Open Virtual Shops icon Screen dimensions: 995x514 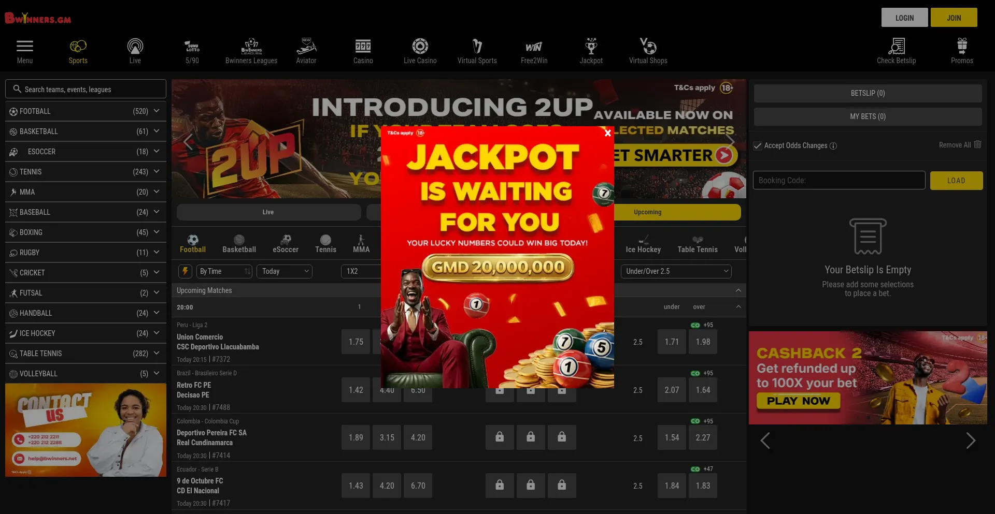(x=648, y=46)
